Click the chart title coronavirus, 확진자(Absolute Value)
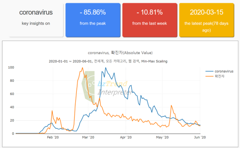The image size is (240, 148). click(120, 53)
